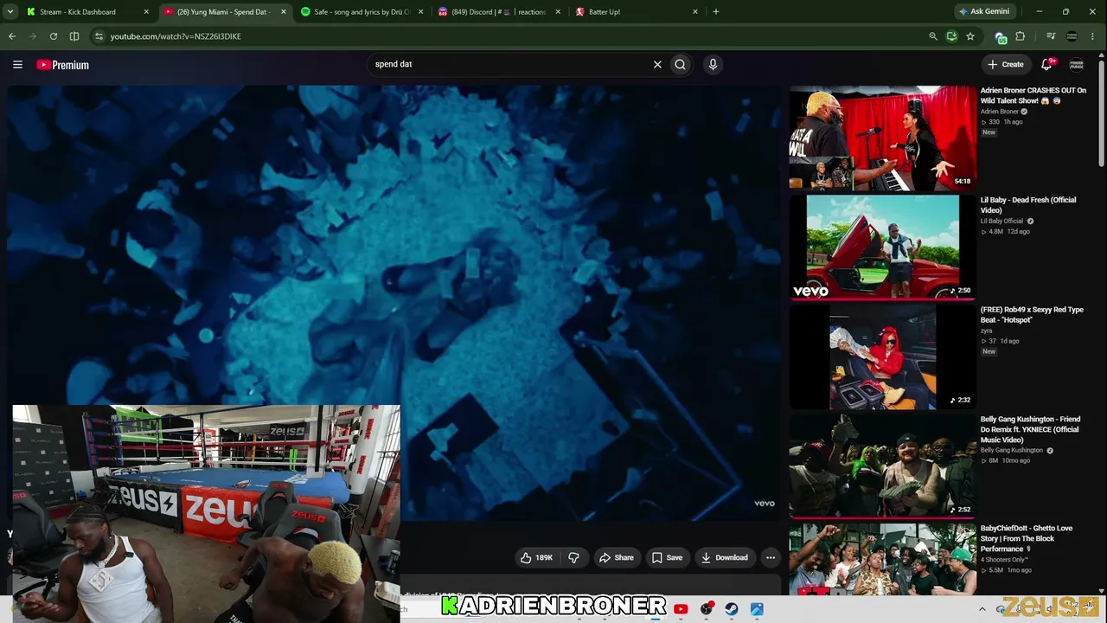Go to YouTube Premium home logo
Screen dimensions: 1107x623
63,65
